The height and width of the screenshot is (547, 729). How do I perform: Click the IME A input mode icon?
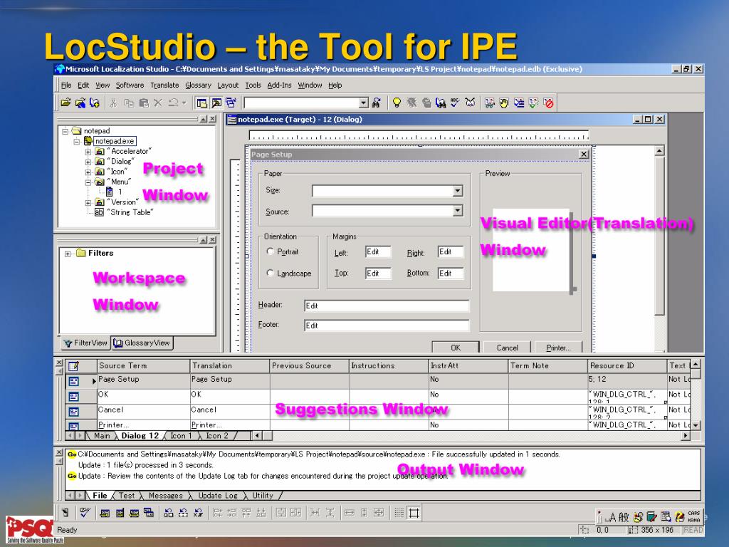[612, 517]
